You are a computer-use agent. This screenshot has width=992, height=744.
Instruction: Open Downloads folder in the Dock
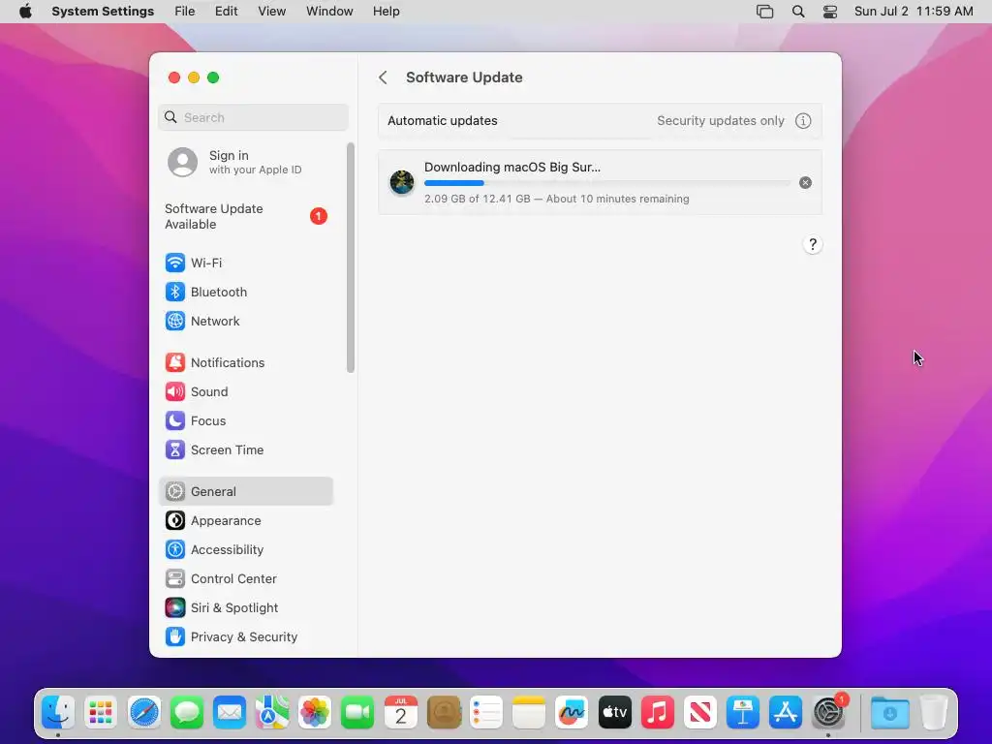(889, 712)
